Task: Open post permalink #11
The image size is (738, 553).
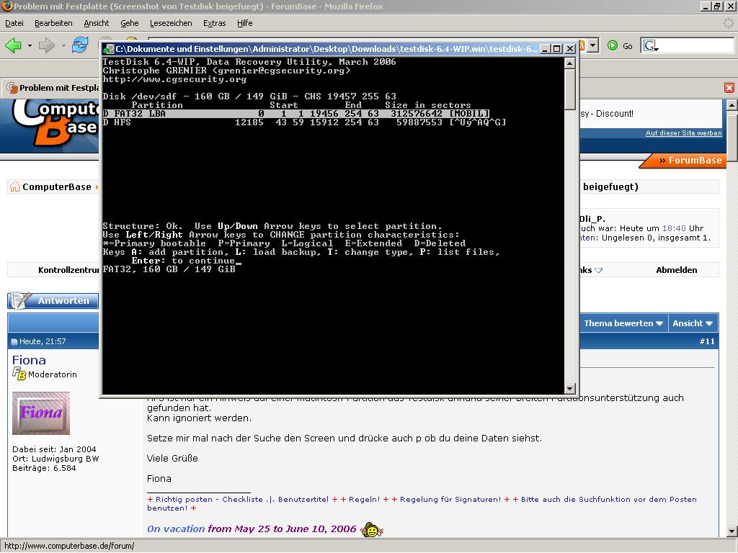Action: (706, 341)
